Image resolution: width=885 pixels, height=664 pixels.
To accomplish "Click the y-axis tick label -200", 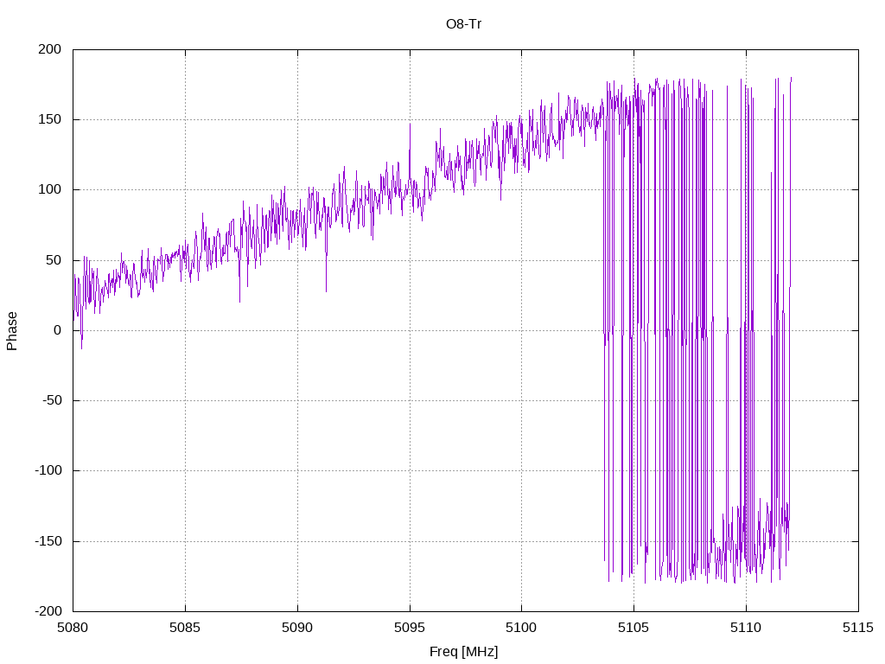I will [x=48, y=611].
